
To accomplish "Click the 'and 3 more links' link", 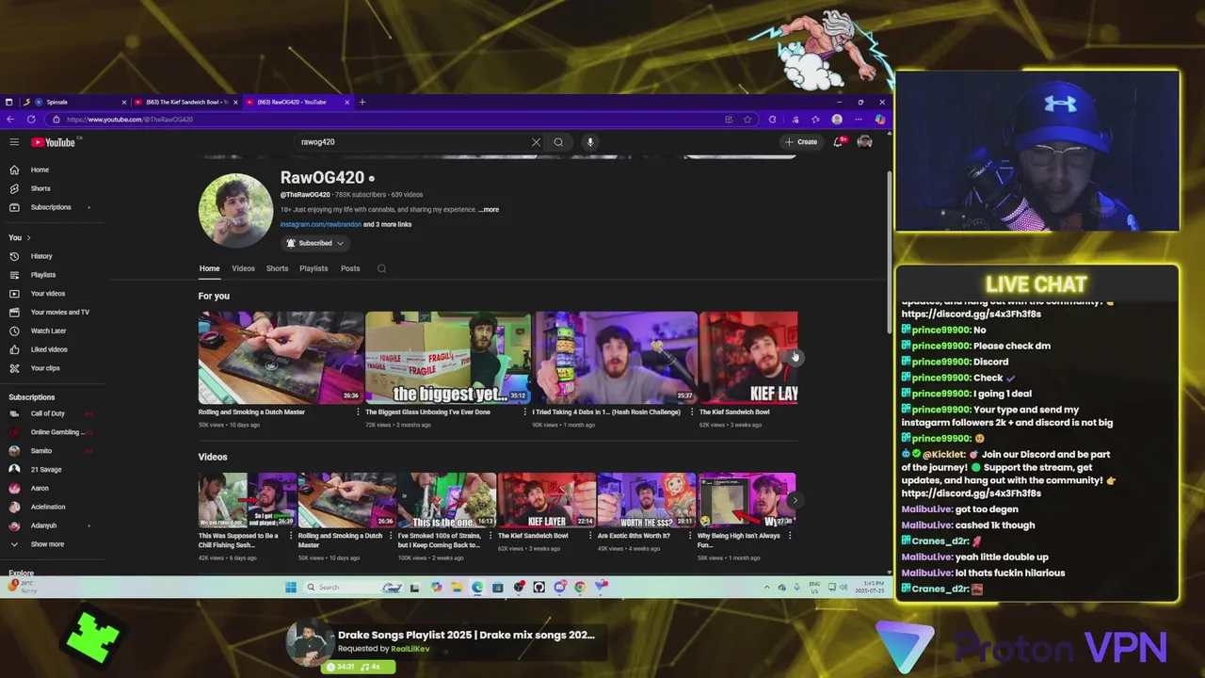I will 387,224.
